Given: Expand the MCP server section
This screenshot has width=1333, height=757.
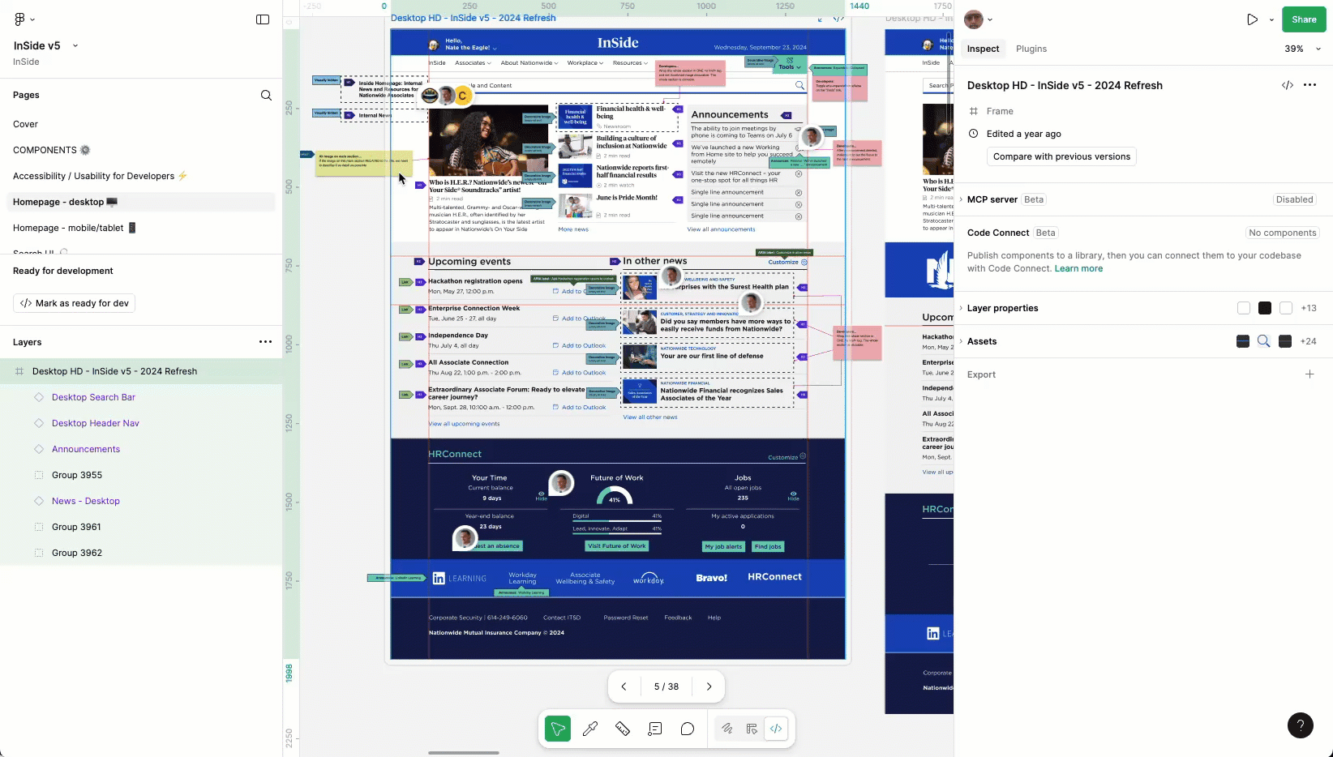Looking at the screenshot, I should coord(961,199).
